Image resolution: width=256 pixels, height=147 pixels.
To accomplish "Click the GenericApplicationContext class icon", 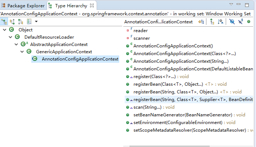I will tap(29, 51).
